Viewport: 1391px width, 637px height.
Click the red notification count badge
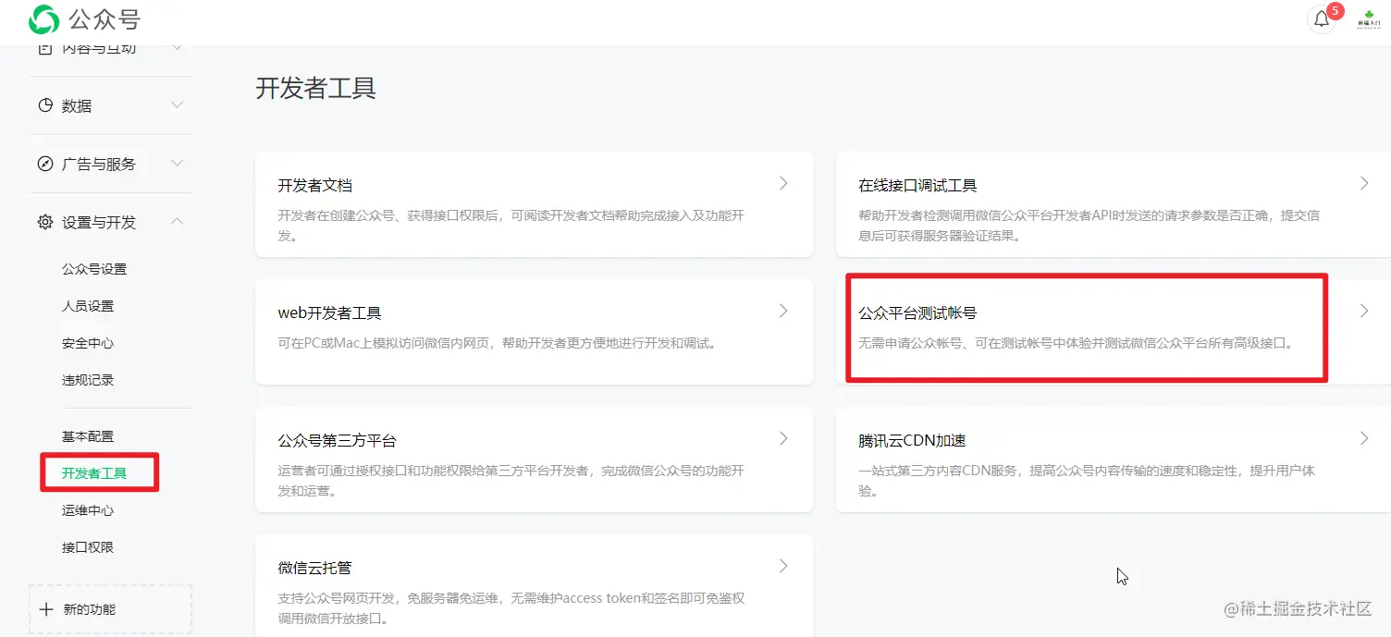coord(1335,12)
